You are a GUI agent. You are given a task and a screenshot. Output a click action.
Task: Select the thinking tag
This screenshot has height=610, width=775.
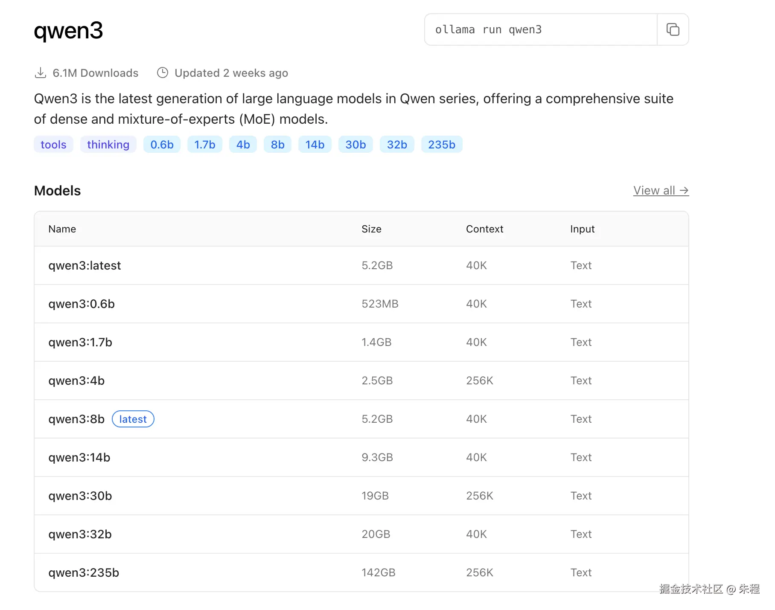(x=108, y=145)
